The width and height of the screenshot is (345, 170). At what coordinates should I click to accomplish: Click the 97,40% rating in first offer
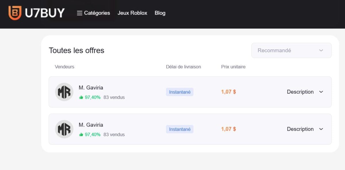click(x=93, y=97)
